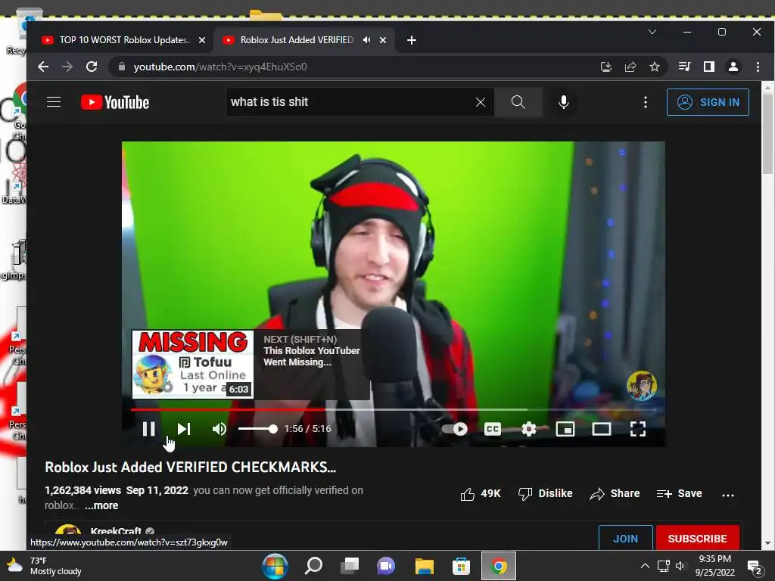The width and height of the screenshot is (775, 581).
Task: Enable the miniplayer
Action: click(565, 429)
